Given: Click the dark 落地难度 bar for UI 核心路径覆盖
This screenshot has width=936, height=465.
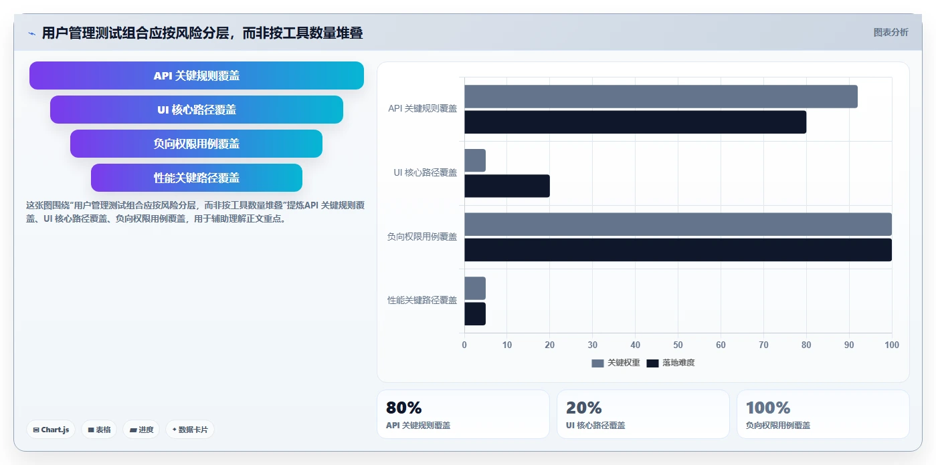Looking at the screenshot, I should click(x=507, y=186).
